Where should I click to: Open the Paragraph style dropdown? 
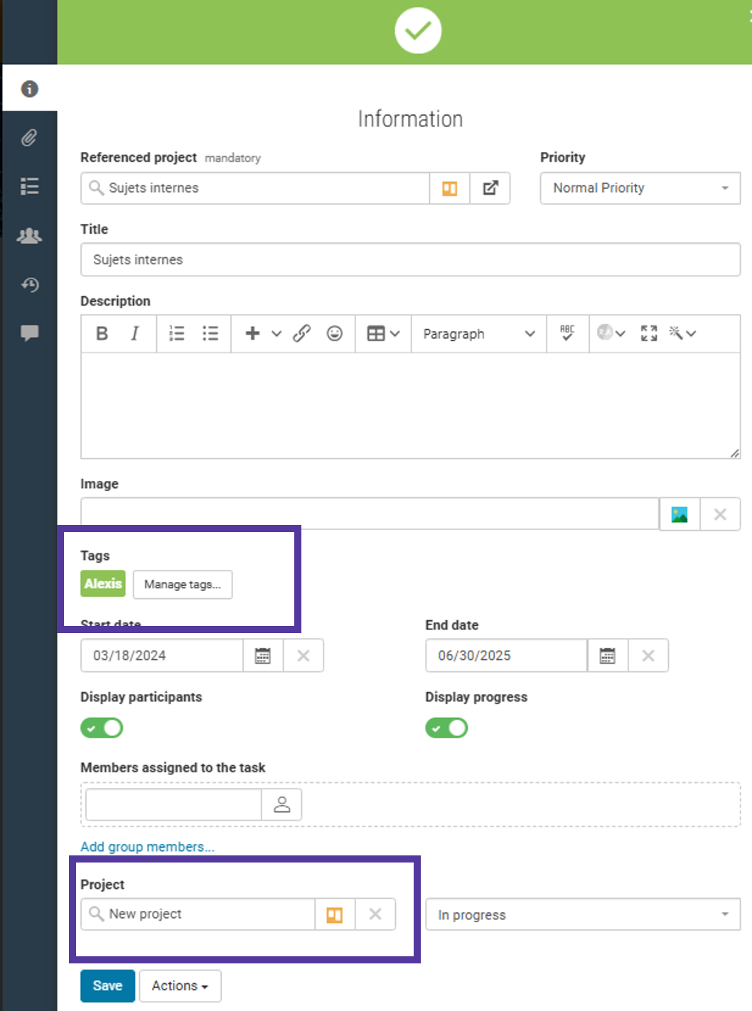pyautogui.click(x=478, y=334)
